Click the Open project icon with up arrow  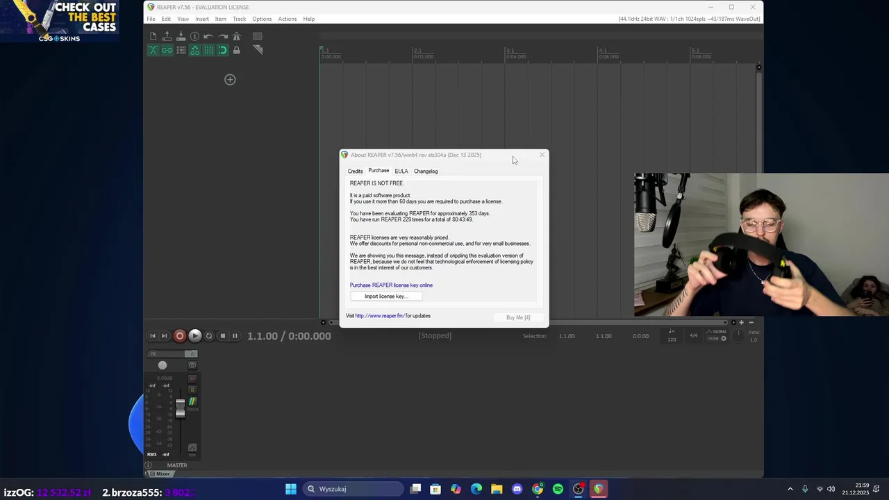click(167, 36)
